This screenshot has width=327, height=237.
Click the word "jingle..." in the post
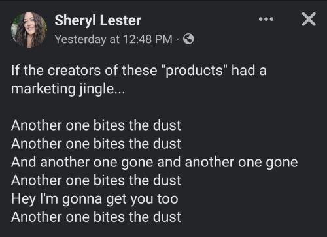pyautogui.click(x=102, y=89)
